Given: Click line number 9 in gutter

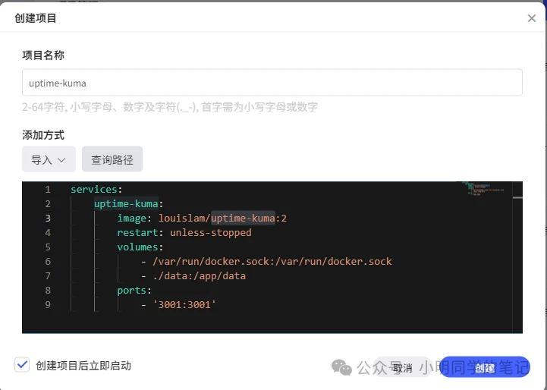Looking at the screenshot, I should (x=48, y=305).
